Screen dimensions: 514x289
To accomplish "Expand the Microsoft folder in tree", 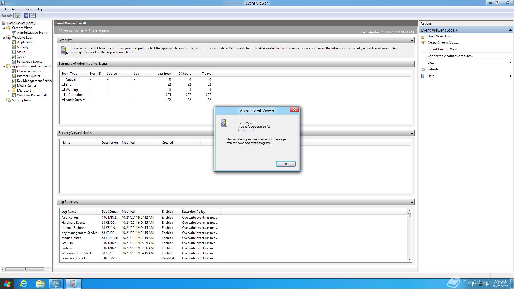I will [x=9, y=90].
